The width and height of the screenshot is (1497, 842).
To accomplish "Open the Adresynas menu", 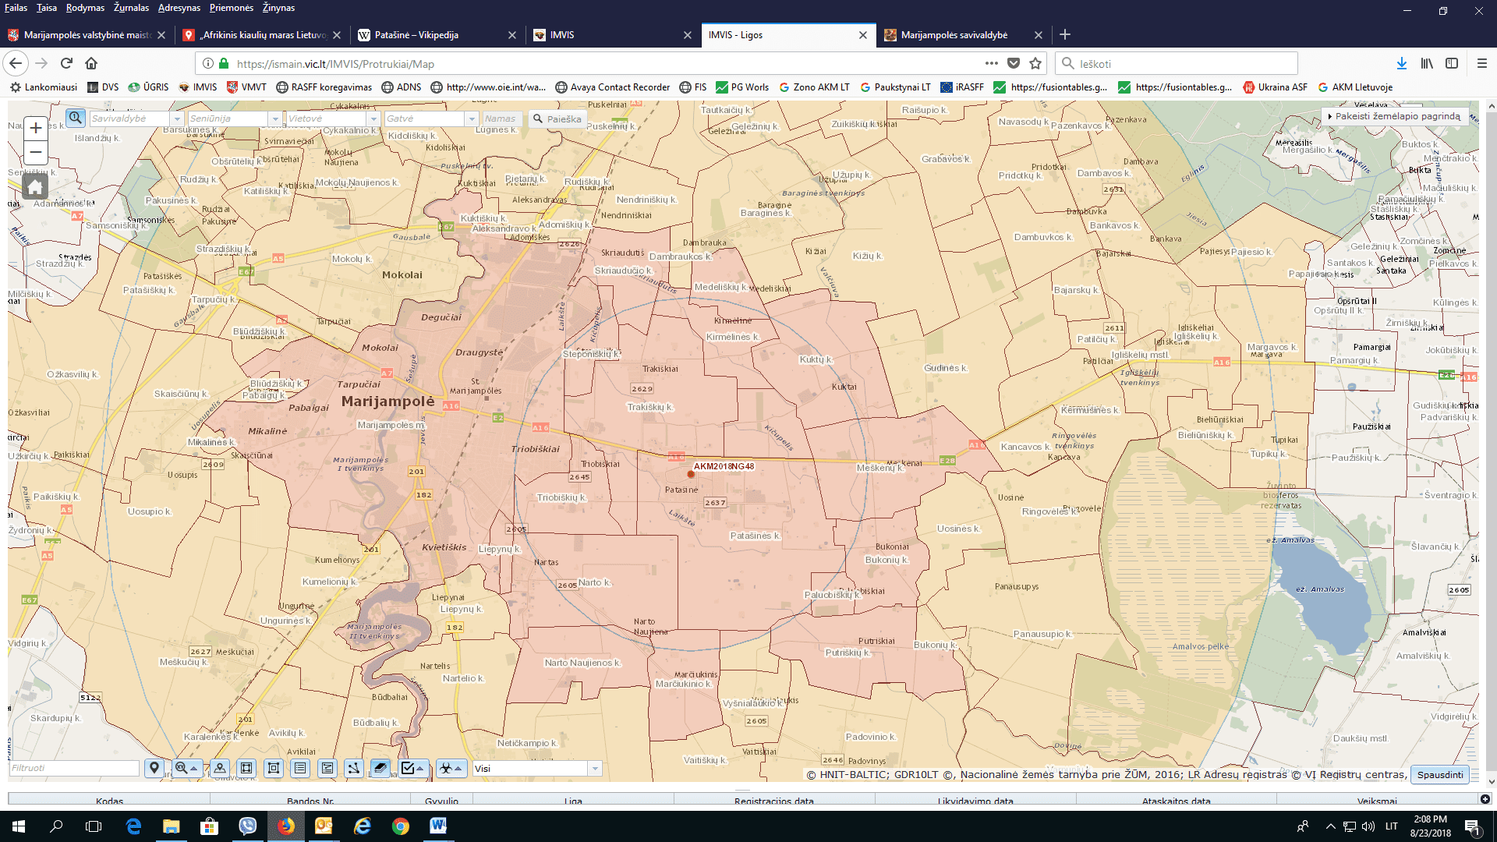I will (179, 8).
